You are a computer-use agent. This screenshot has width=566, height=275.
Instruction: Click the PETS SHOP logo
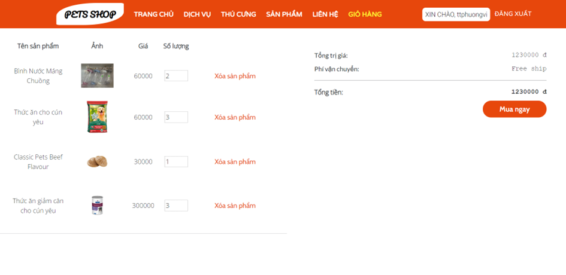pyautogui.click(x=90, y=14)
